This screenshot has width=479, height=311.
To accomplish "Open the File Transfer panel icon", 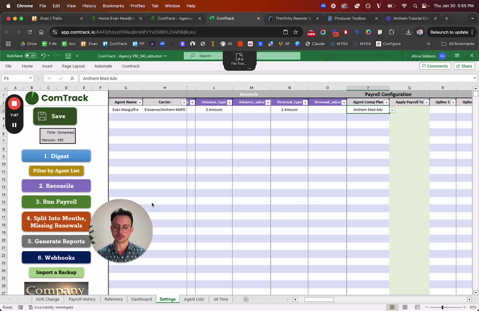I will [239, 59].
